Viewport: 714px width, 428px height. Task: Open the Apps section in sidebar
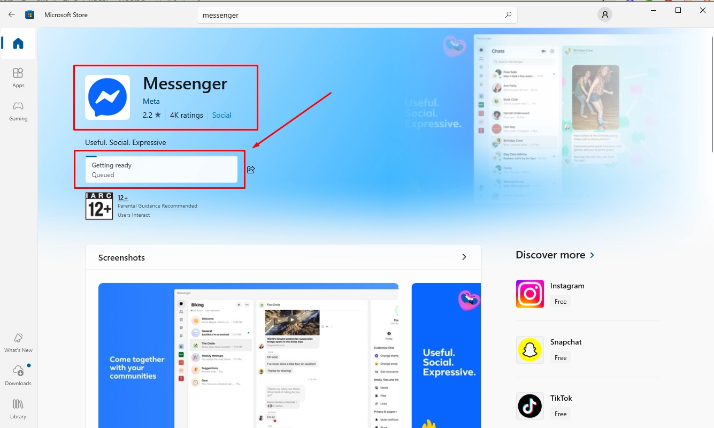point(18,78)
